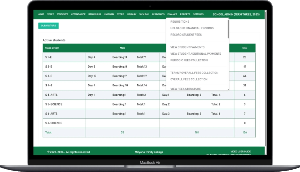Viewport: 300px width, 172px height.
Task: Open Uploaded Financial Records
Action: coord(192,28)
